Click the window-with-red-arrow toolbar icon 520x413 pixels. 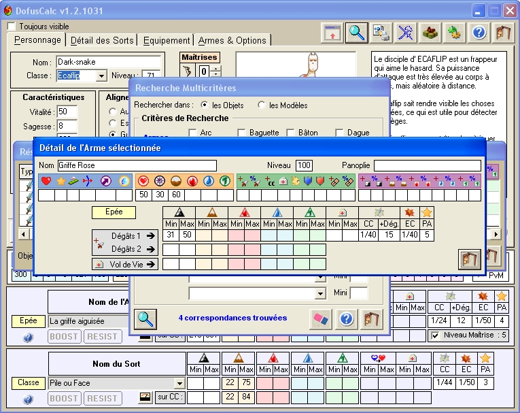pos(332,33)
